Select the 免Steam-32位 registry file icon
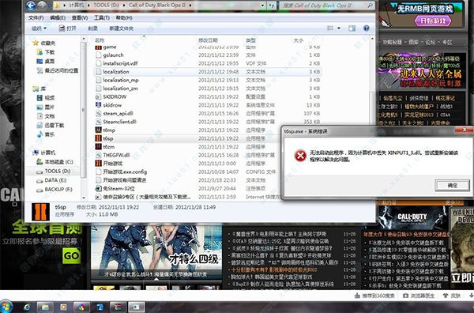 tap(98, 188)
